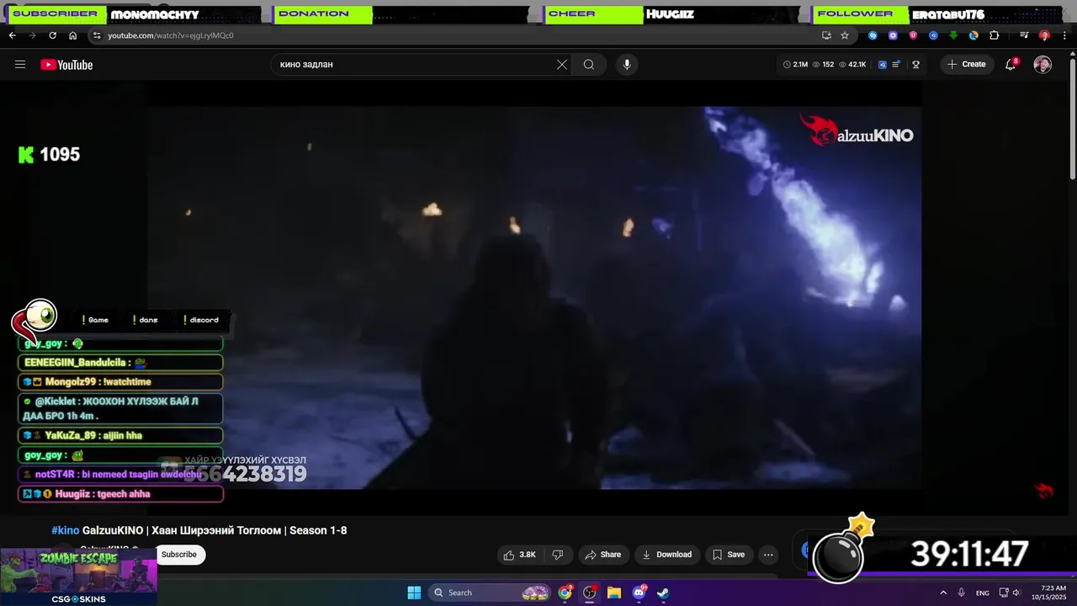Image resolution: width=1077 pixels, height=606 pixels.
Task: Open the Extensions puzzle-piece menu
Action: click(x=994, y=35)
